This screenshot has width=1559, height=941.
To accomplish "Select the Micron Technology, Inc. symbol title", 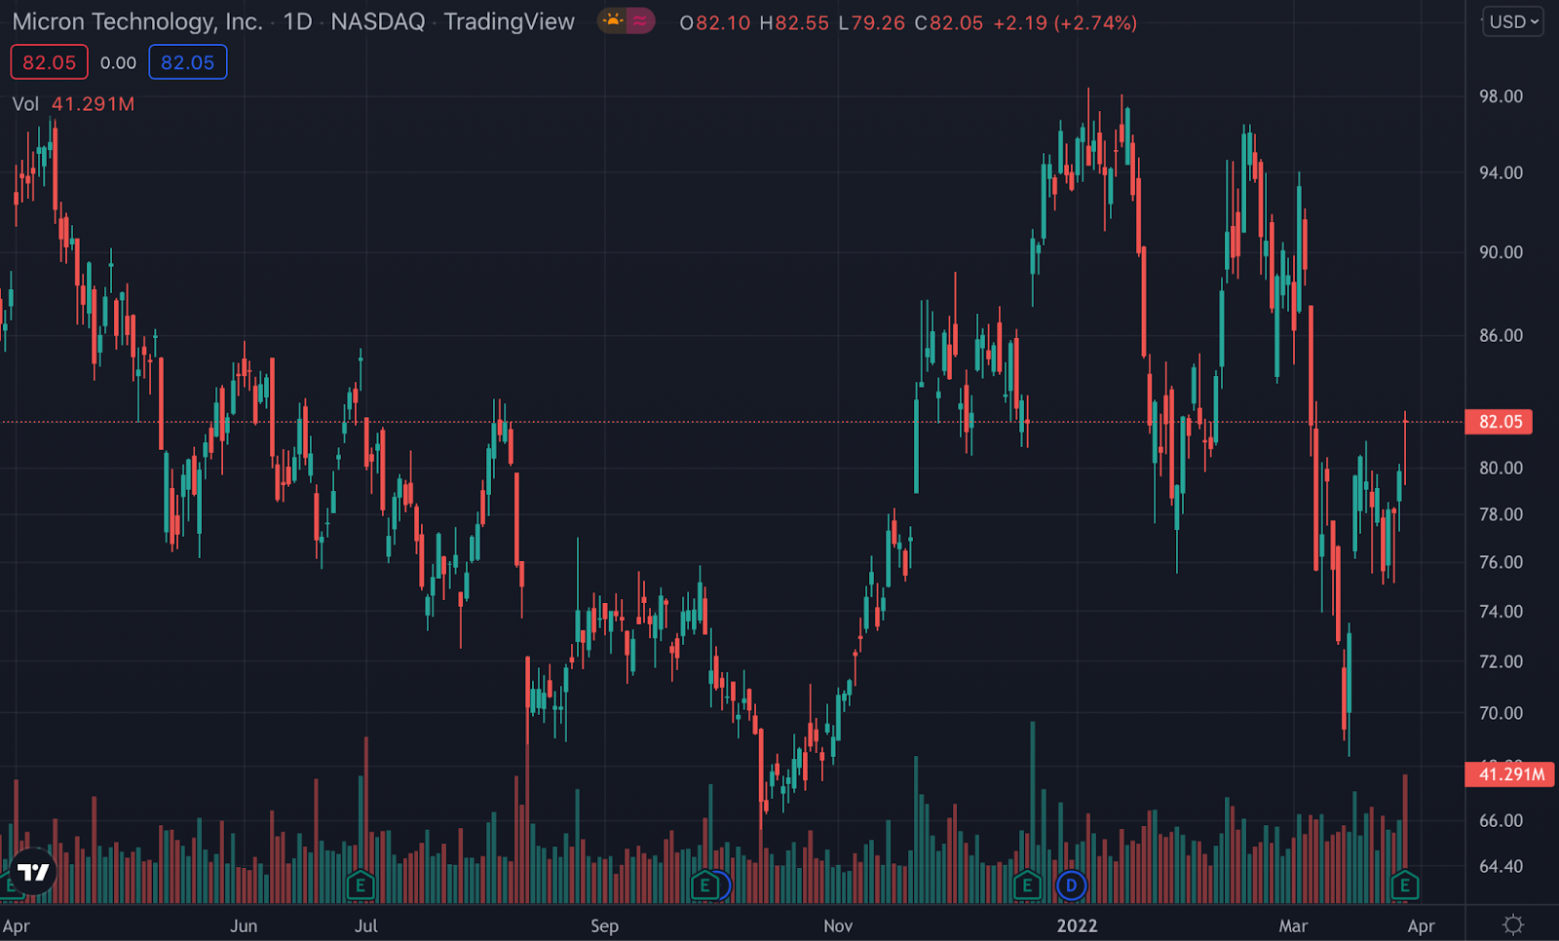I will point(137,21).
